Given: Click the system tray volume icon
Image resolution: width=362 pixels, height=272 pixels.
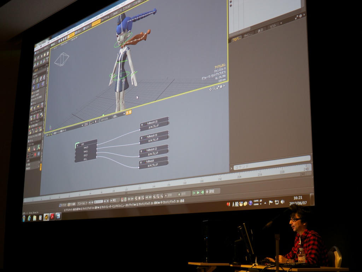Looking at the screenshot, I should (282, 202).
